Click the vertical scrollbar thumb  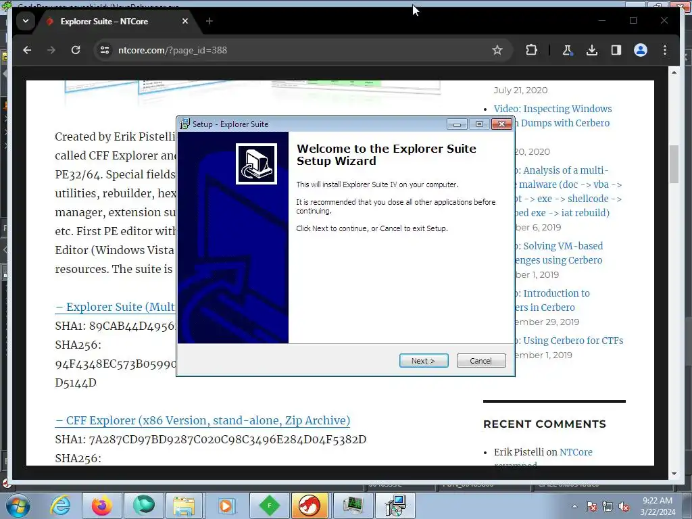pos(674,164)
